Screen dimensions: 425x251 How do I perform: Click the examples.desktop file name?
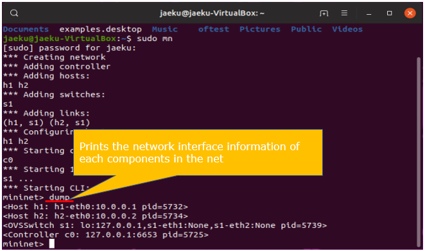[101, 30]
